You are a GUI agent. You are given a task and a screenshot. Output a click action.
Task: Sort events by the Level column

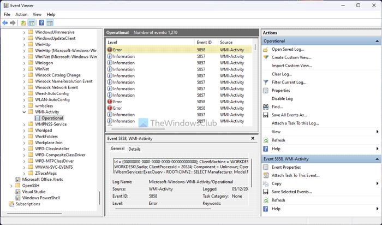(x=150, y=43)
